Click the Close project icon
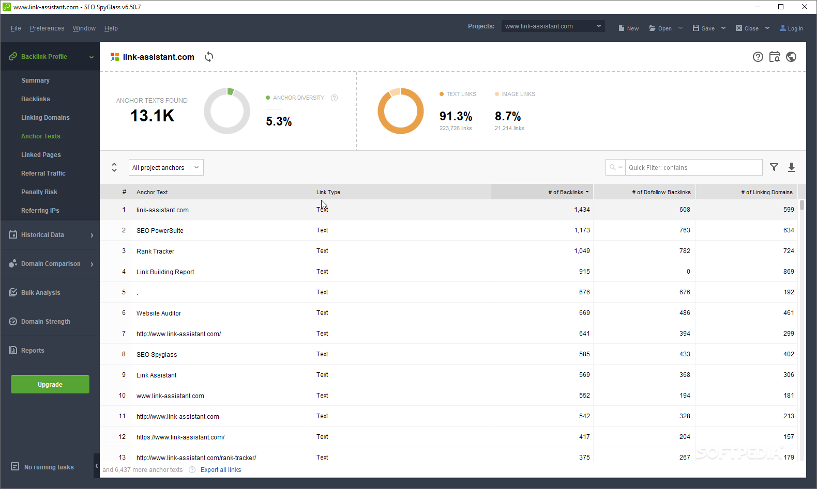 pos(739,28)
